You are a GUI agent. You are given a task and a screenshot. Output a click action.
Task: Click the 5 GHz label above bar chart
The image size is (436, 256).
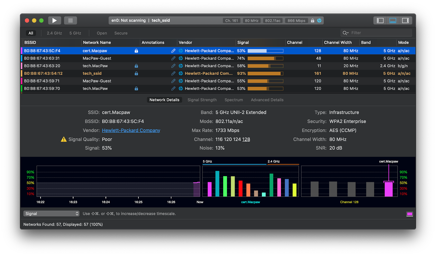coord(207,161)
